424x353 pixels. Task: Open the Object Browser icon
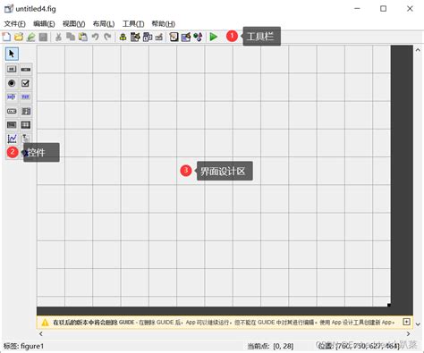click(198, 37)
